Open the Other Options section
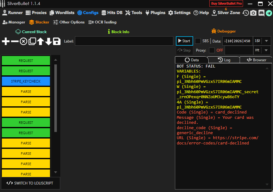The width and height of the screenshot is (273, 192). (x=69, y=22)
